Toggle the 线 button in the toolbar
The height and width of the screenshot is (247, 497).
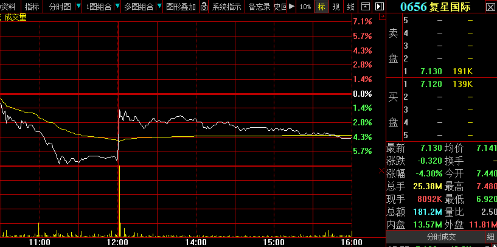coord(350,7)
